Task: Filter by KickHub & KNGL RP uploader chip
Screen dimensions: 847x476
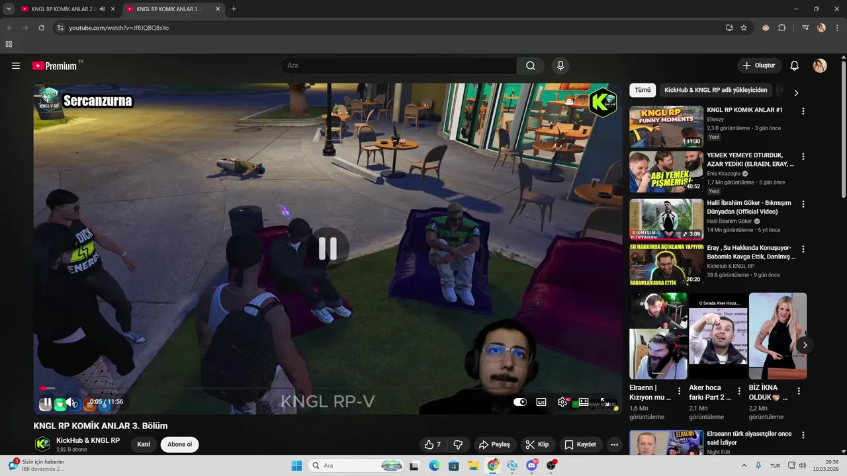Action: pyautogui.click(x=715, y=90)
